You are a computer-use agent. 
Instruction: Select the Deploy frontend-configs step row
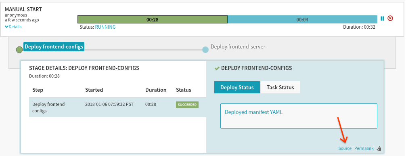[x=117, y=107]
